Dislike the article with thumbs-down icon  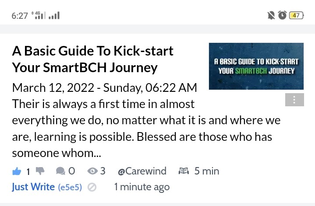tap(40, 171)
